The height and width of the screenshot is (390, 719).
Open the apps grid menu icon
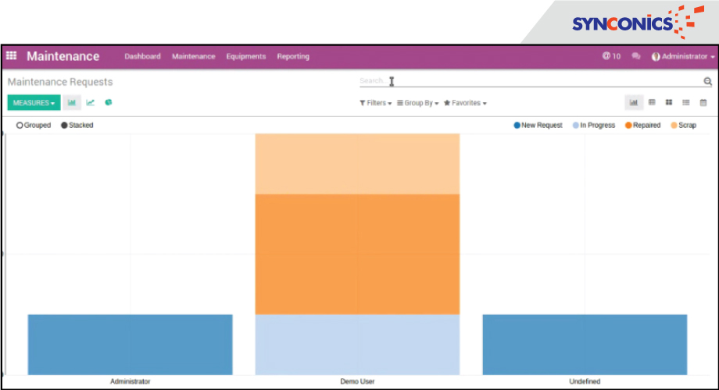pos(12,56)
